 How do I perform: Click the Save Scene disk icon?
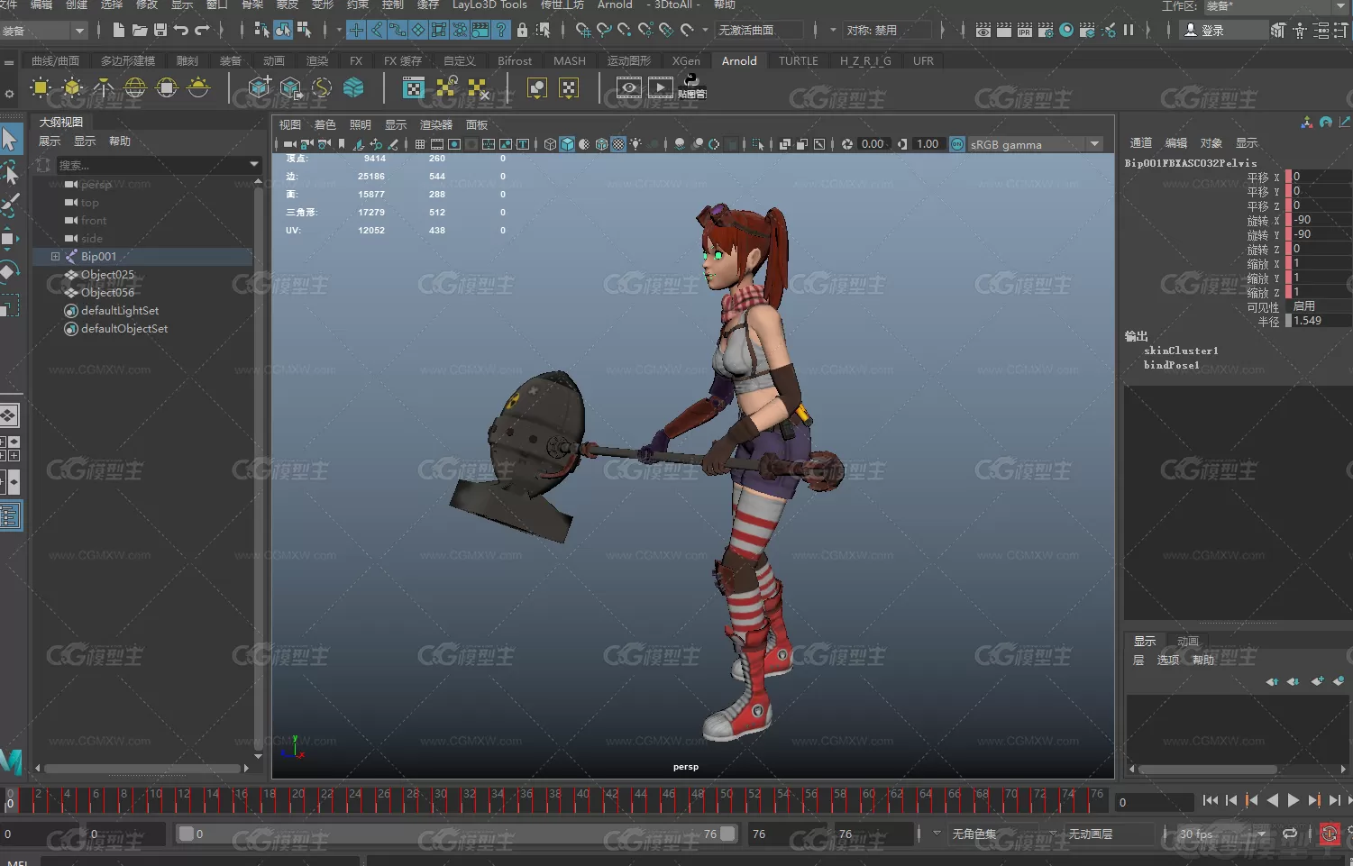coord(160,30)
